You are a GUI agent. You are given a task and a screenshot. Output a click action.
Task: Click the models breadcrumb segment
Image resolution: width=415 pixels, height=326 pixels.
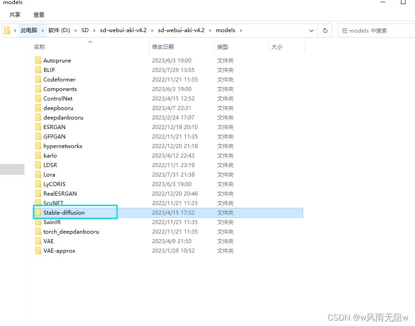[225, 30]
